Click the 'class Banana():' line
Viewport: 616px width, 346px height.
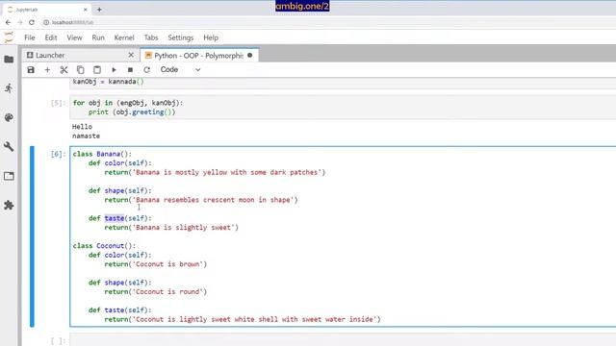tap(102, 154)
